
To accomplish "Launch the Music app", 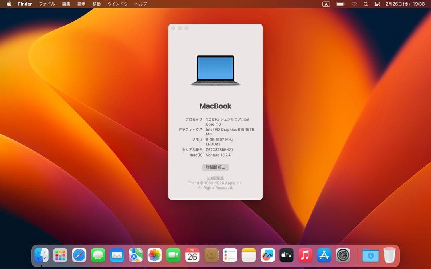I will click(x=304, y=255).
